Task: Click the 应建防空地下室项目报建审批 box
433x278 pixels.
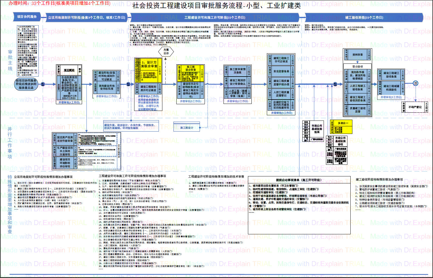Action: point(281,105)
